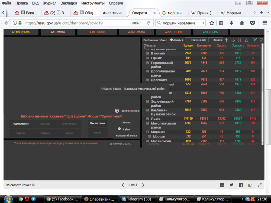The image size is (271, 203).
Task: Click the table filter funnel icon
Action: 254,40
